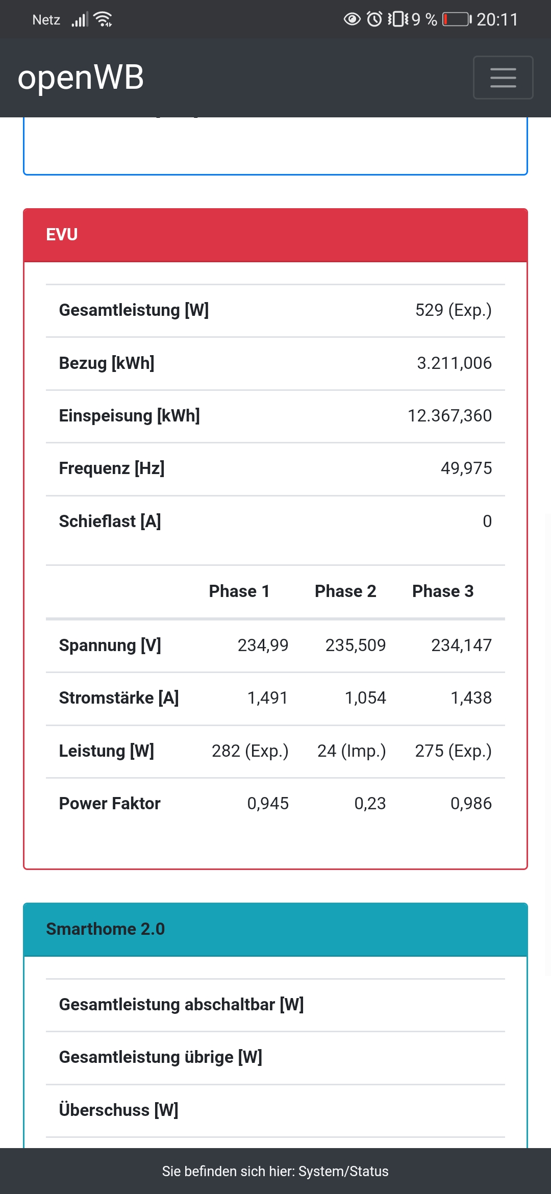Screen dimensions: 551x1194
Task: Tap the Bezug [kWh] value 3.211,006
Action: click(x=454, y=363)
